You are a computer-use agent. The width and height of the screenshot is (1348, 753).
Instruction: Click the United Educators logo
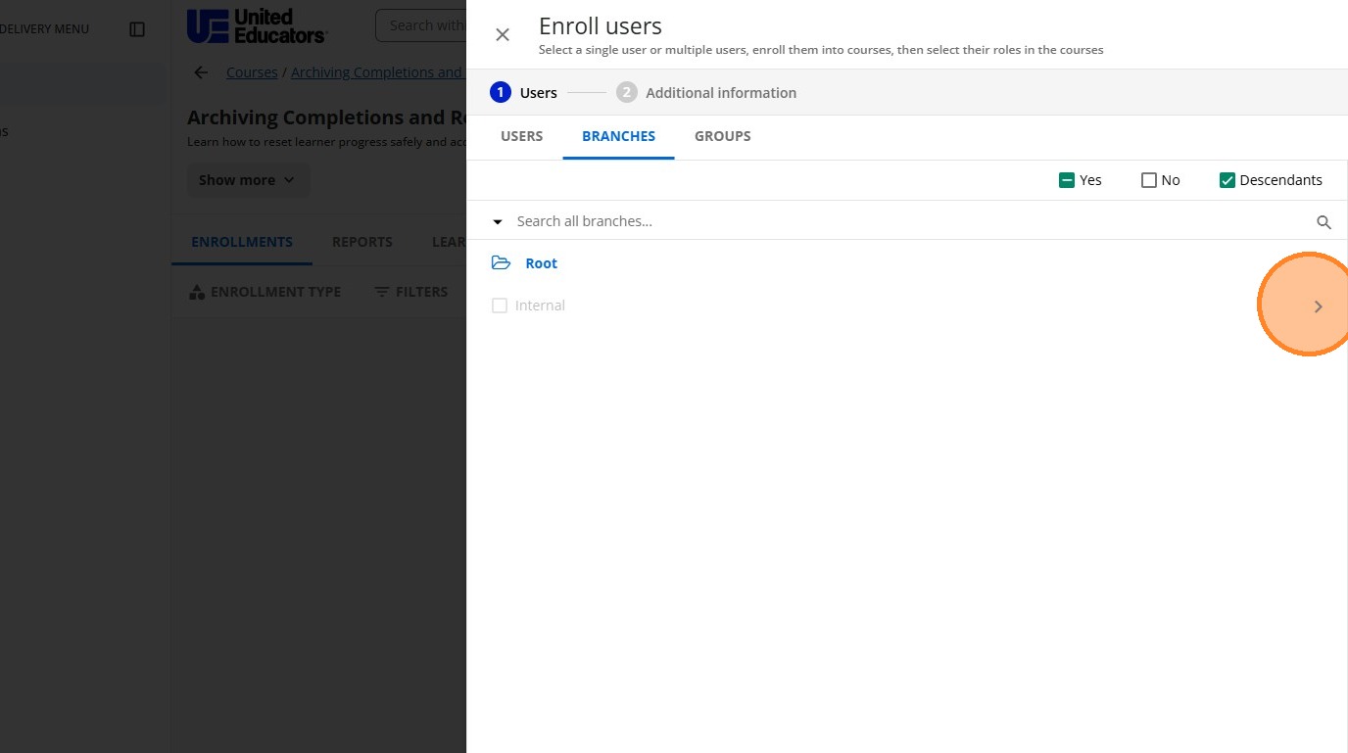click(257, 26)
